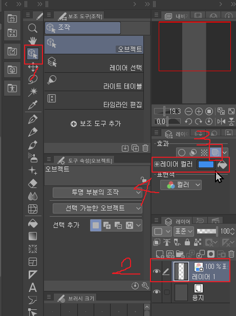The height and width of the screenshot is (316, 236).
Task: Delete sub tool with trash icon
Action: click(x=145, y=148)
